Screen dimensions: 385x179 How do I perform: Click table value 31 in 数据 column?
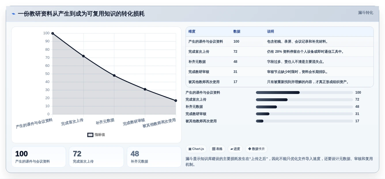(x=235, y=72)
